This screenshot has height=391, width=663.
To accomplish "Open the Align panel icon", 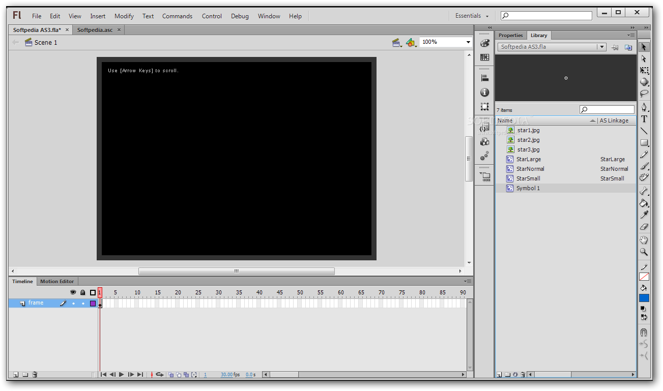I will 484,77.
